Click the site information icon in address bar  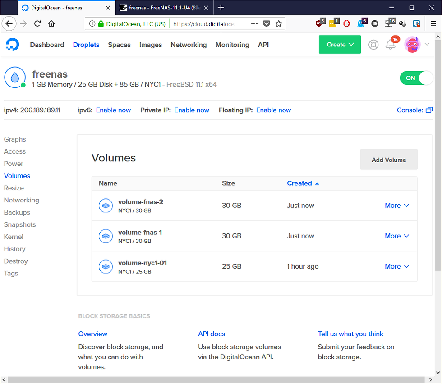click(92, 24)
